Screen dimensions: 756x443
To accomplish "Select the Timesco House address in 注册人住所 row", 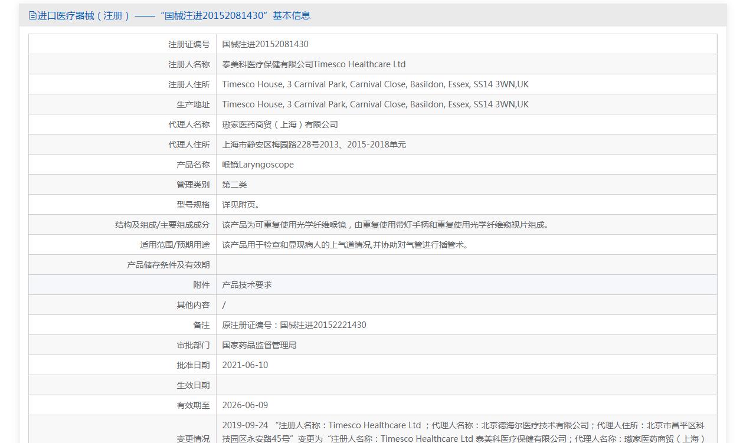I will (x=375, y=84).
